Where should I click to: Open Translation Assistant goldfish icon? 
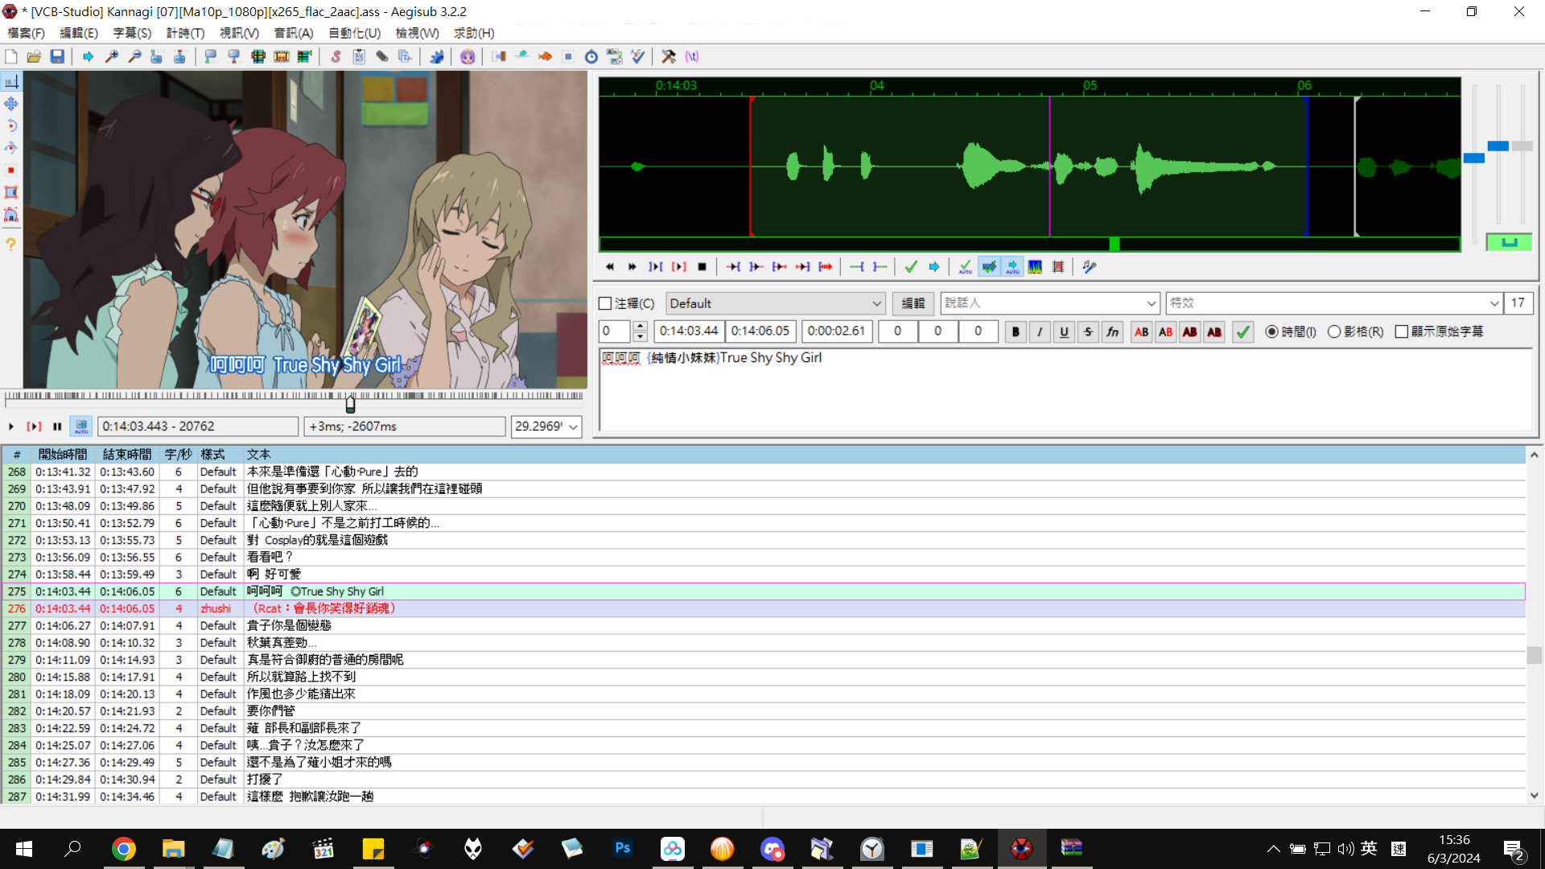pyautogui.click(x=545, y=56)
